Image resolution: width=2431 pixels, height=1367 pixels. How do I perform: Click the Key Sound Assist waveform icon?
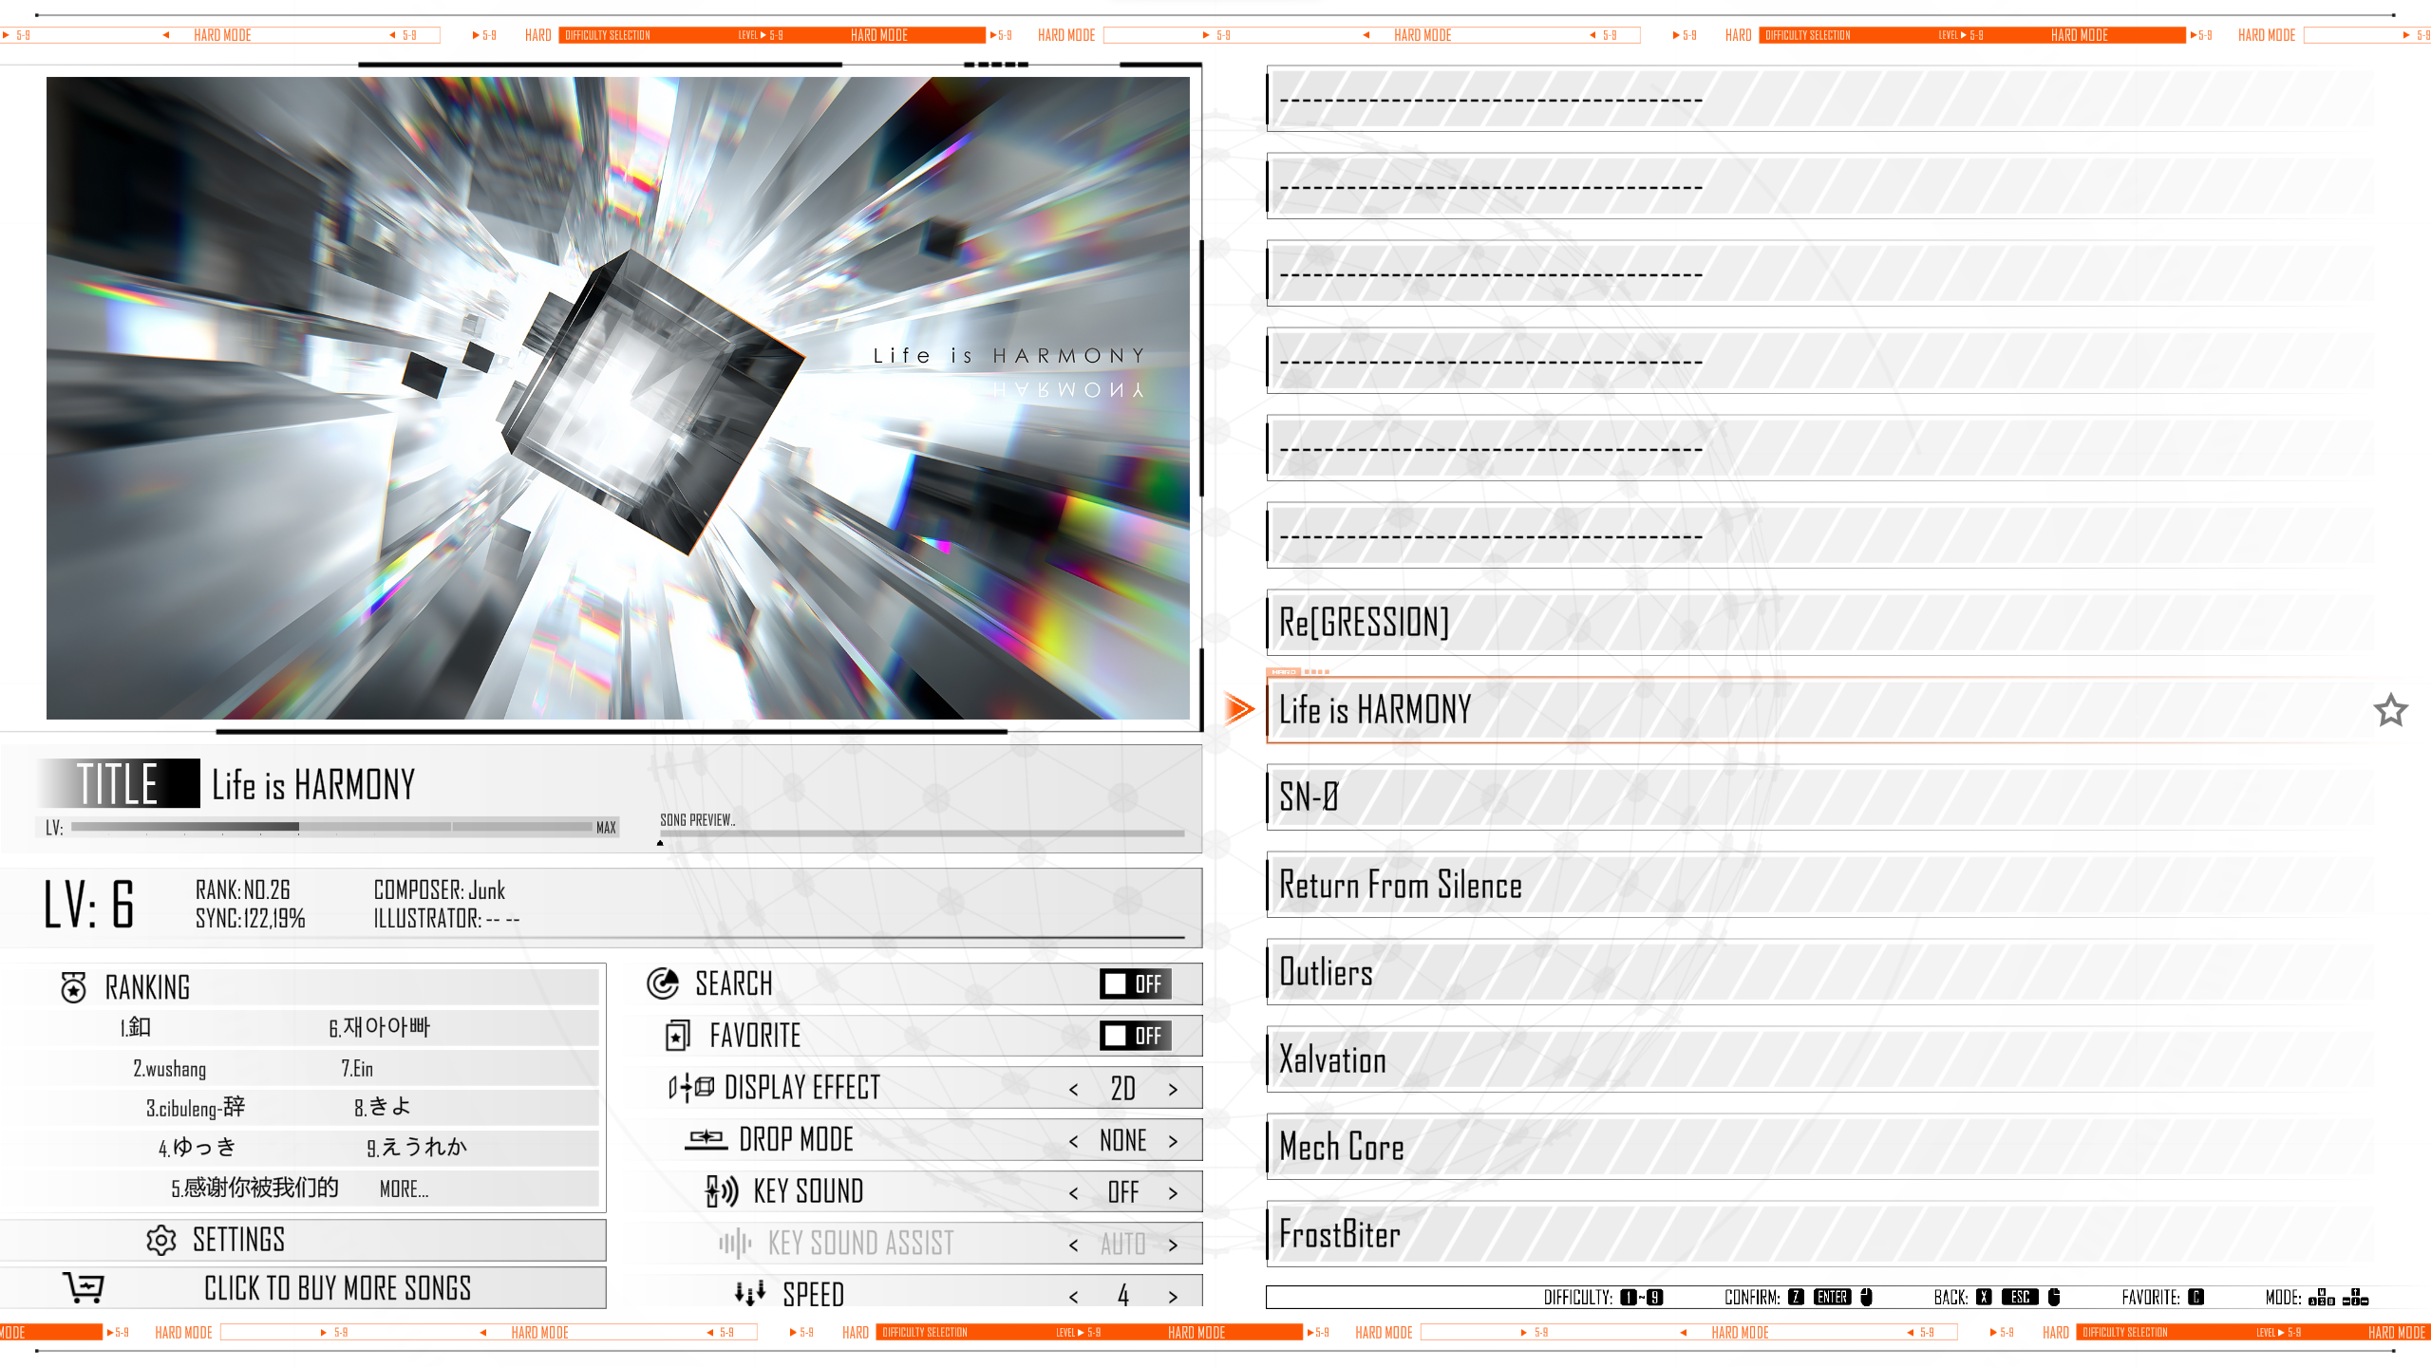[x=735, y=1243]
